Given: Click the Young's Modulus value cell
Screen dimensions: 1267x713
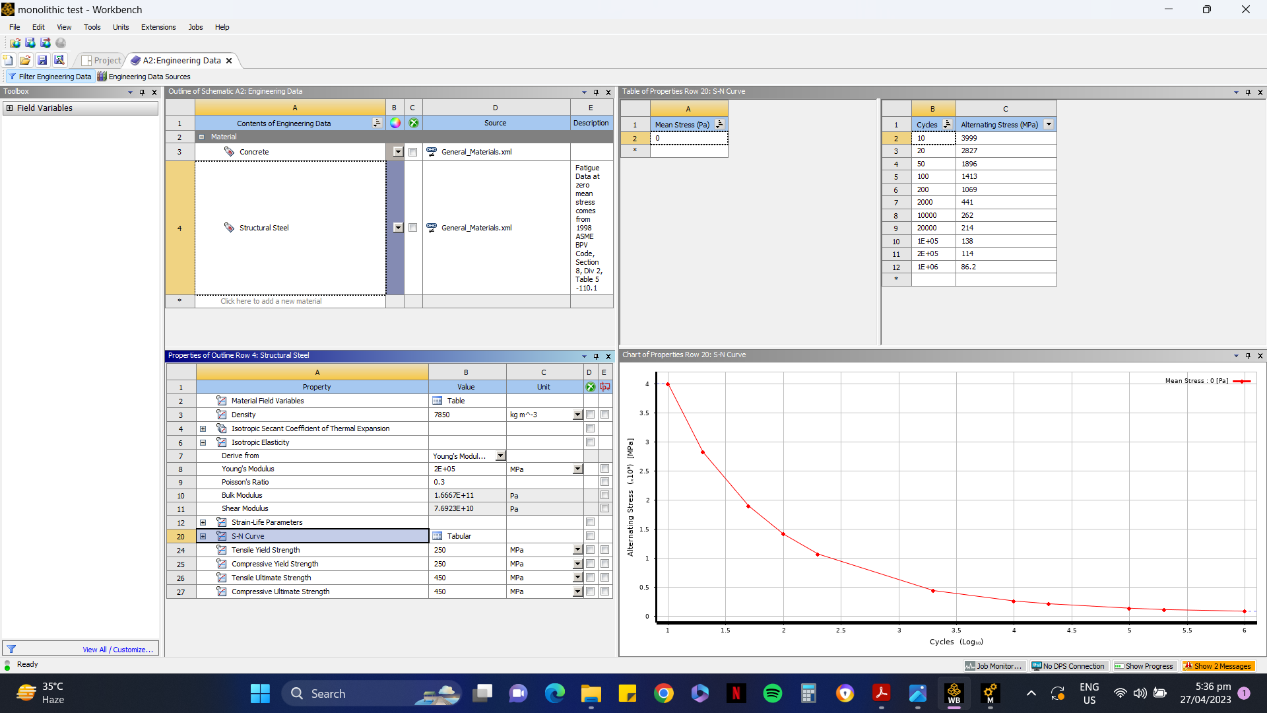Looking at the screenshot, I should click(x=467, y=469).
